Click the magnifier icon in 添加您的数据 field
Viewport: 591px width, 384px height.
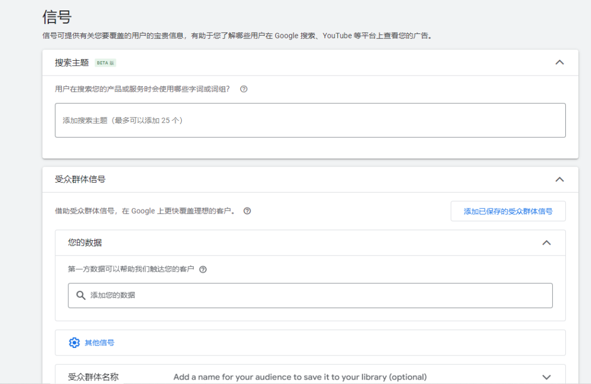80,295
